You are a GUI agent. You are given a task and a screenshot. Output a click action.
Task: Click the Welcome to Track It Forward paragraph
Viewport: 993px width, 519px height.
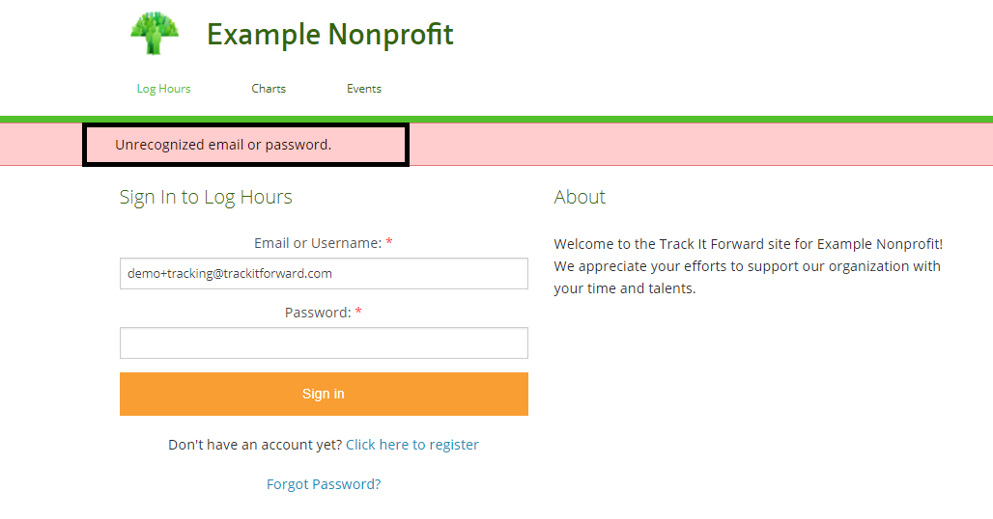pos(748,266)
